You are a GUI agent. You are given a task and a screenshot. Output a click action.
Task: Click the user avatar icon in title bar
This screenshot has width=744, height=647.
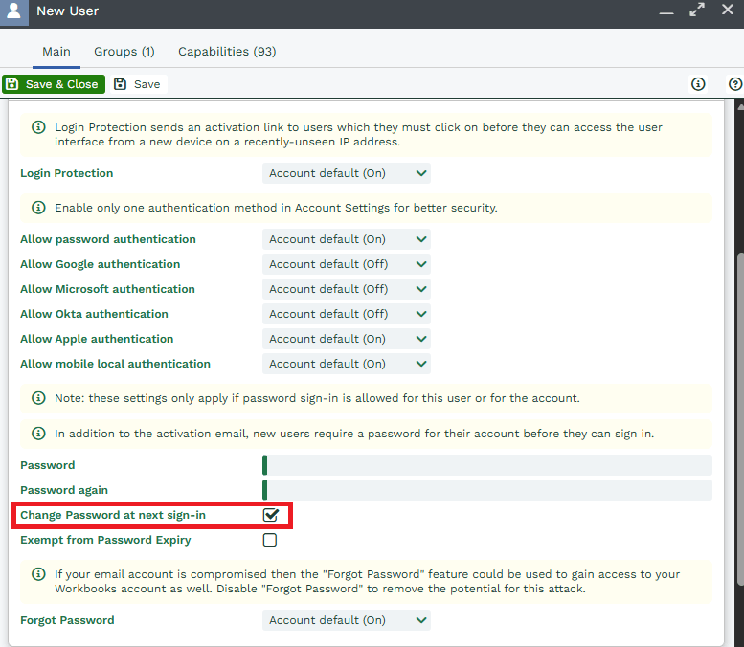tap(13, 13)
